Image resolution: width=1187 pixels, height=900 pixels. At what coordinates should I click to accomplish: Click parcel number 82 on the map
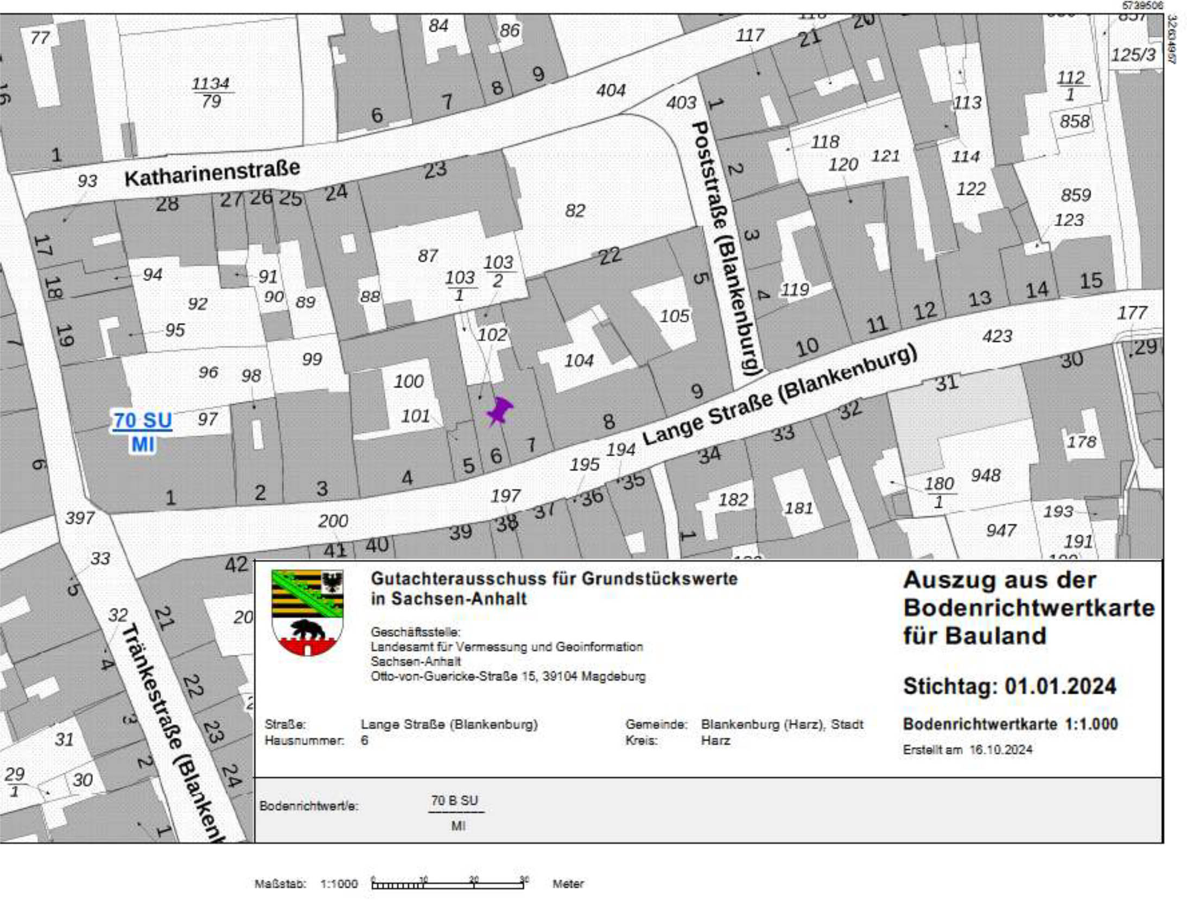(575, 210)
